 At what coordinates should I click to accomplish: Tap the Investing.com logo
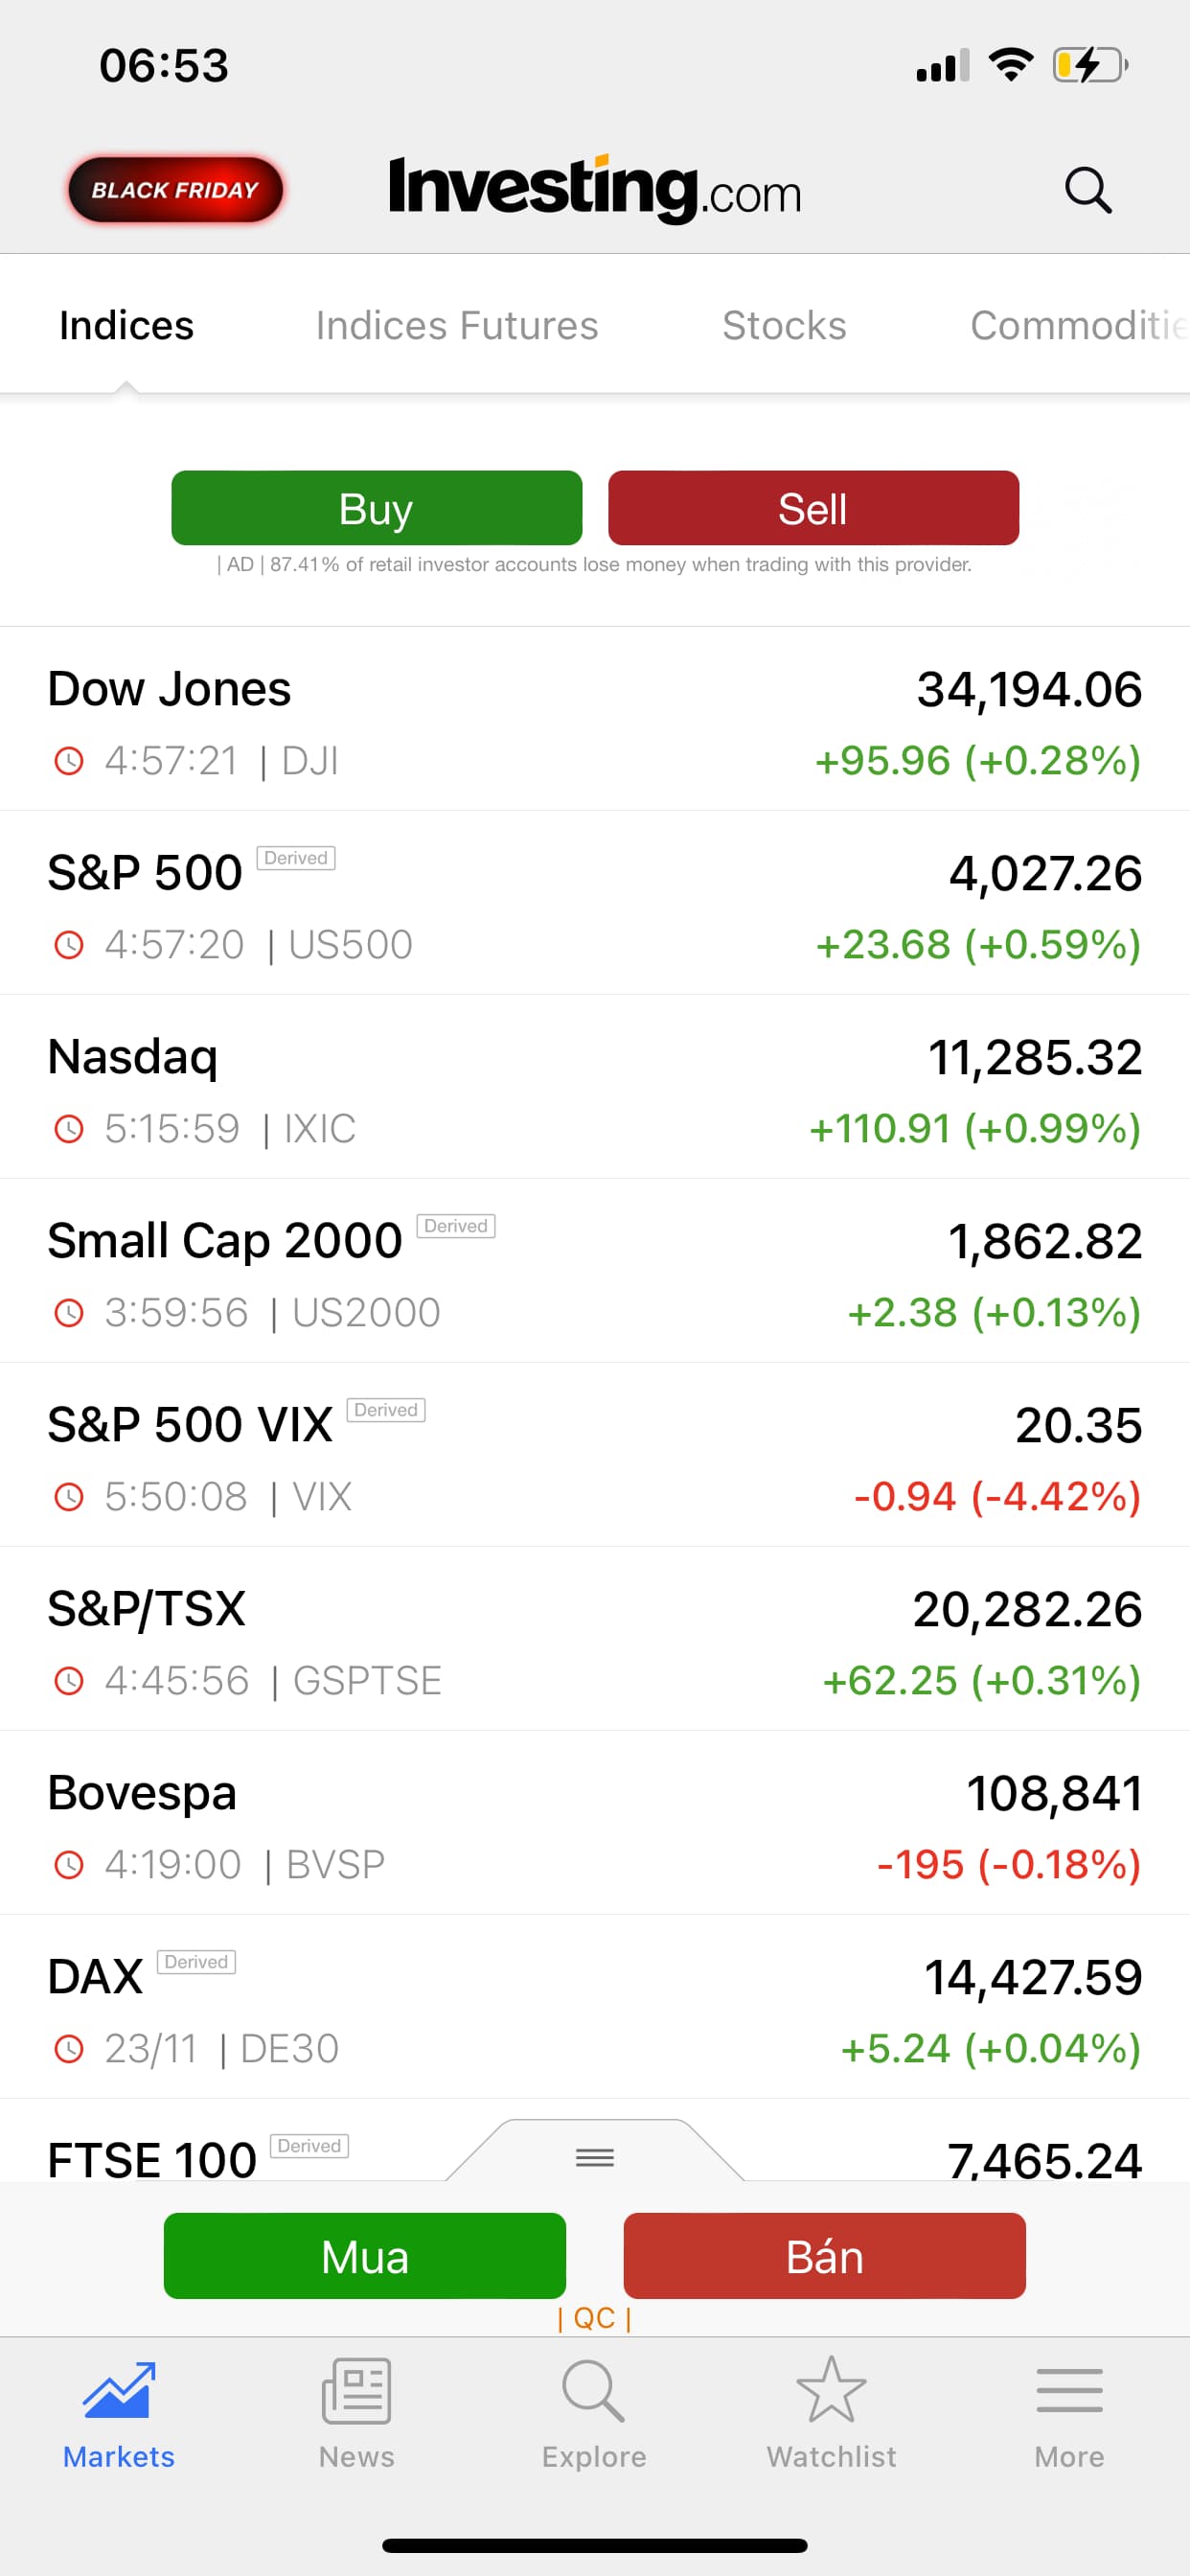coord(595,188)
